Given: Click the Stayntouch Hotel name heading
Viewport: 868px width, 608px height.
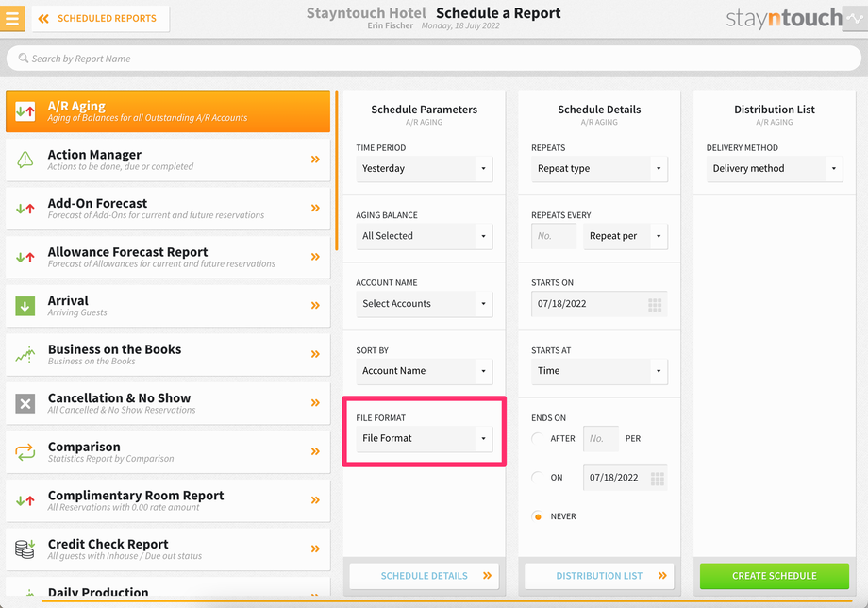Looking at the screenshot, I should point(366,12).
